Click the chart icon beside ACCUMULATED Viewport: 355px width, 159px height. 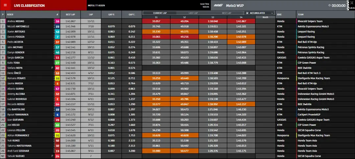tap(247, 13)
